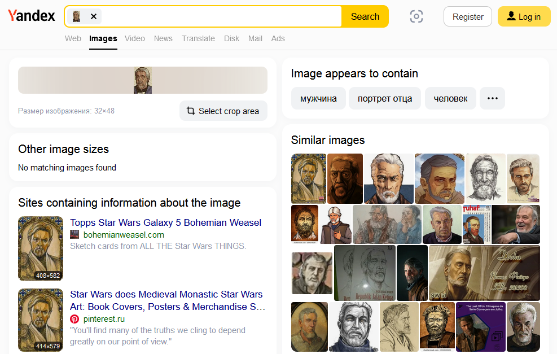Viewport: 557px width, 354px height.
Task: Click the uploaded image thumbnail in search bar
Action: coord(77,16)
